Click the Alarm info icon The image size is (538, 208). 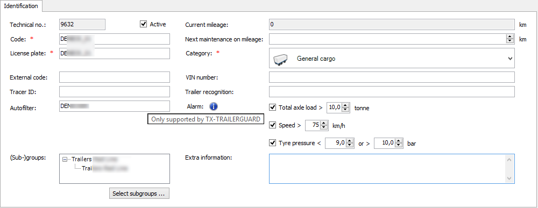214,106
